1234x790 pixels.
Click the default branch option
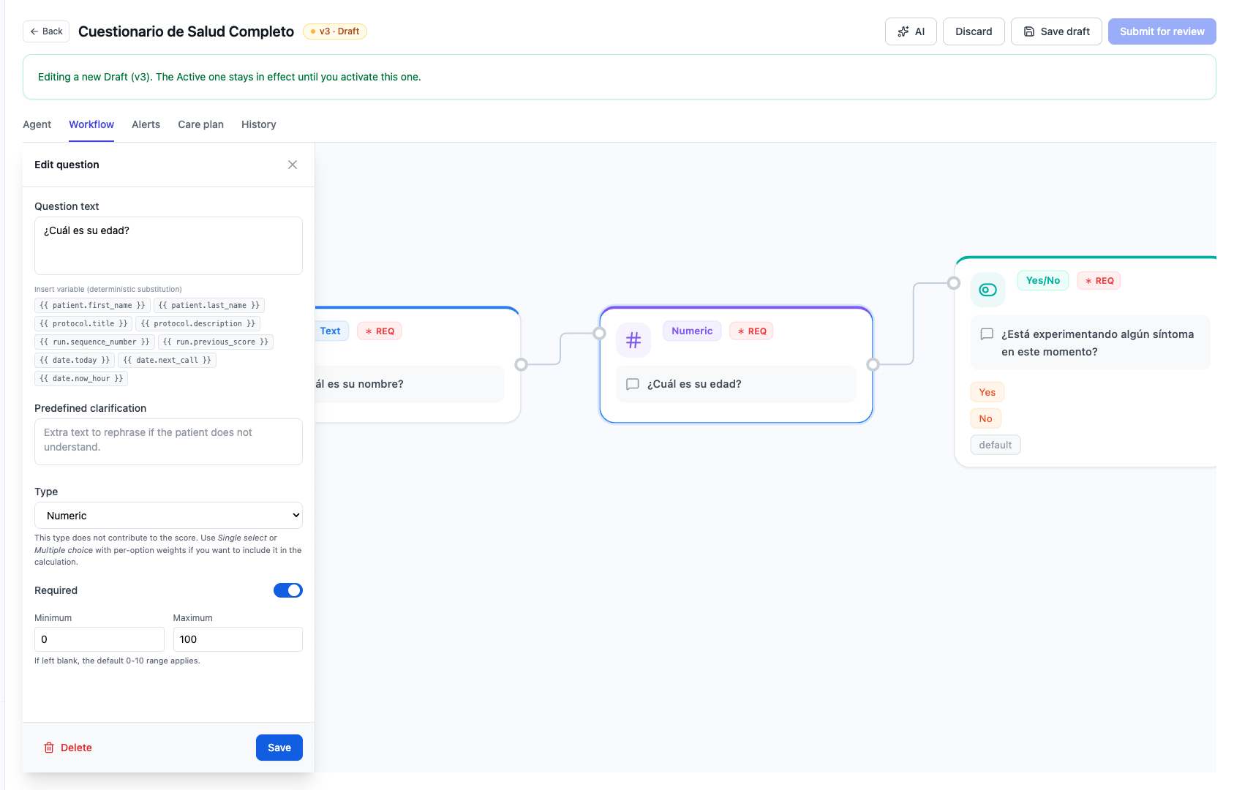click(996, 445)
